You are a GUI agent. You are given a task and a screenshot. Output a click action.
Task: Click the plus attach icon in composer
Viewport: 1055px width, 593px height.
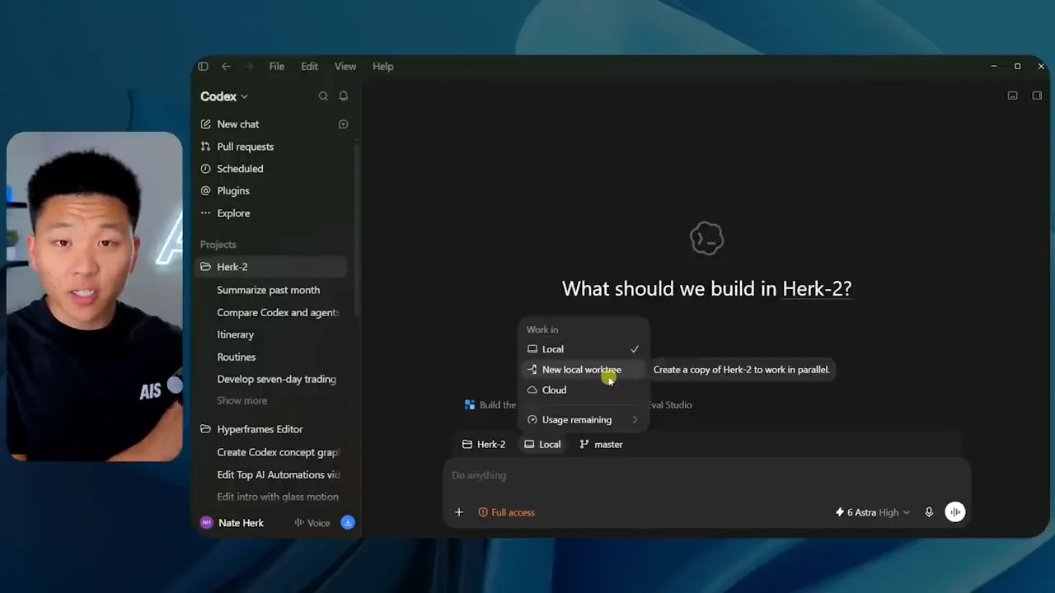click(x=459, y=512)
